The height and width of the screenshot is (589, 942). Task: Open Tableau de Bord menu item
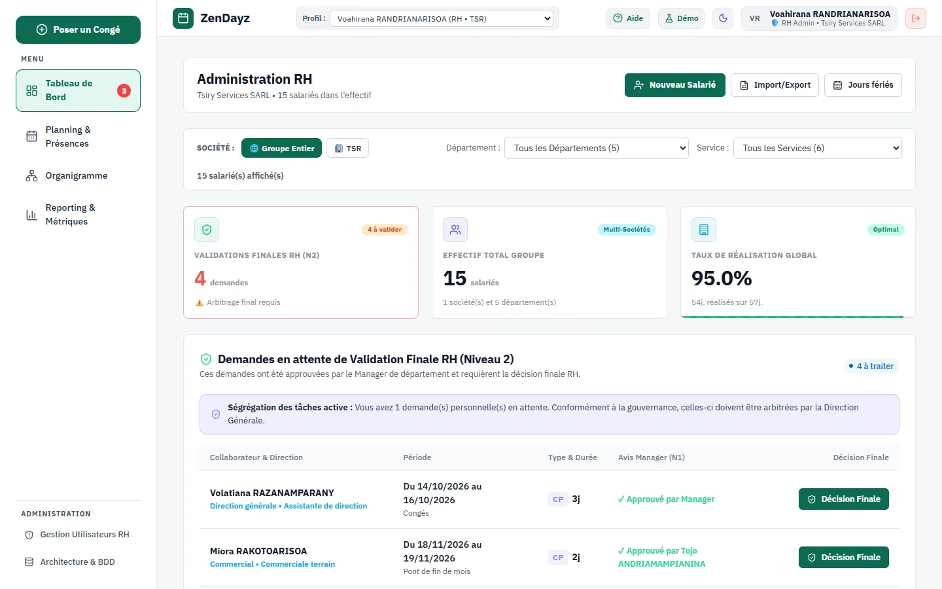[x=78, y=90]
